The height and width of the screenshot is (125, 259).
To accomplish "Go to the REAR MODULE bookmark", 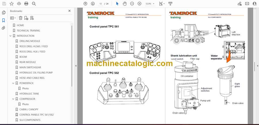I will 28,62.
